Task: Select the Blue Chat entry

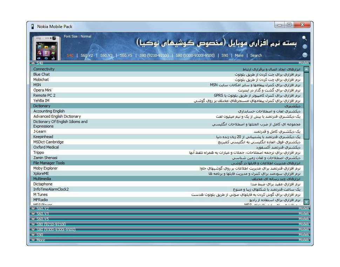Action: 167,74
